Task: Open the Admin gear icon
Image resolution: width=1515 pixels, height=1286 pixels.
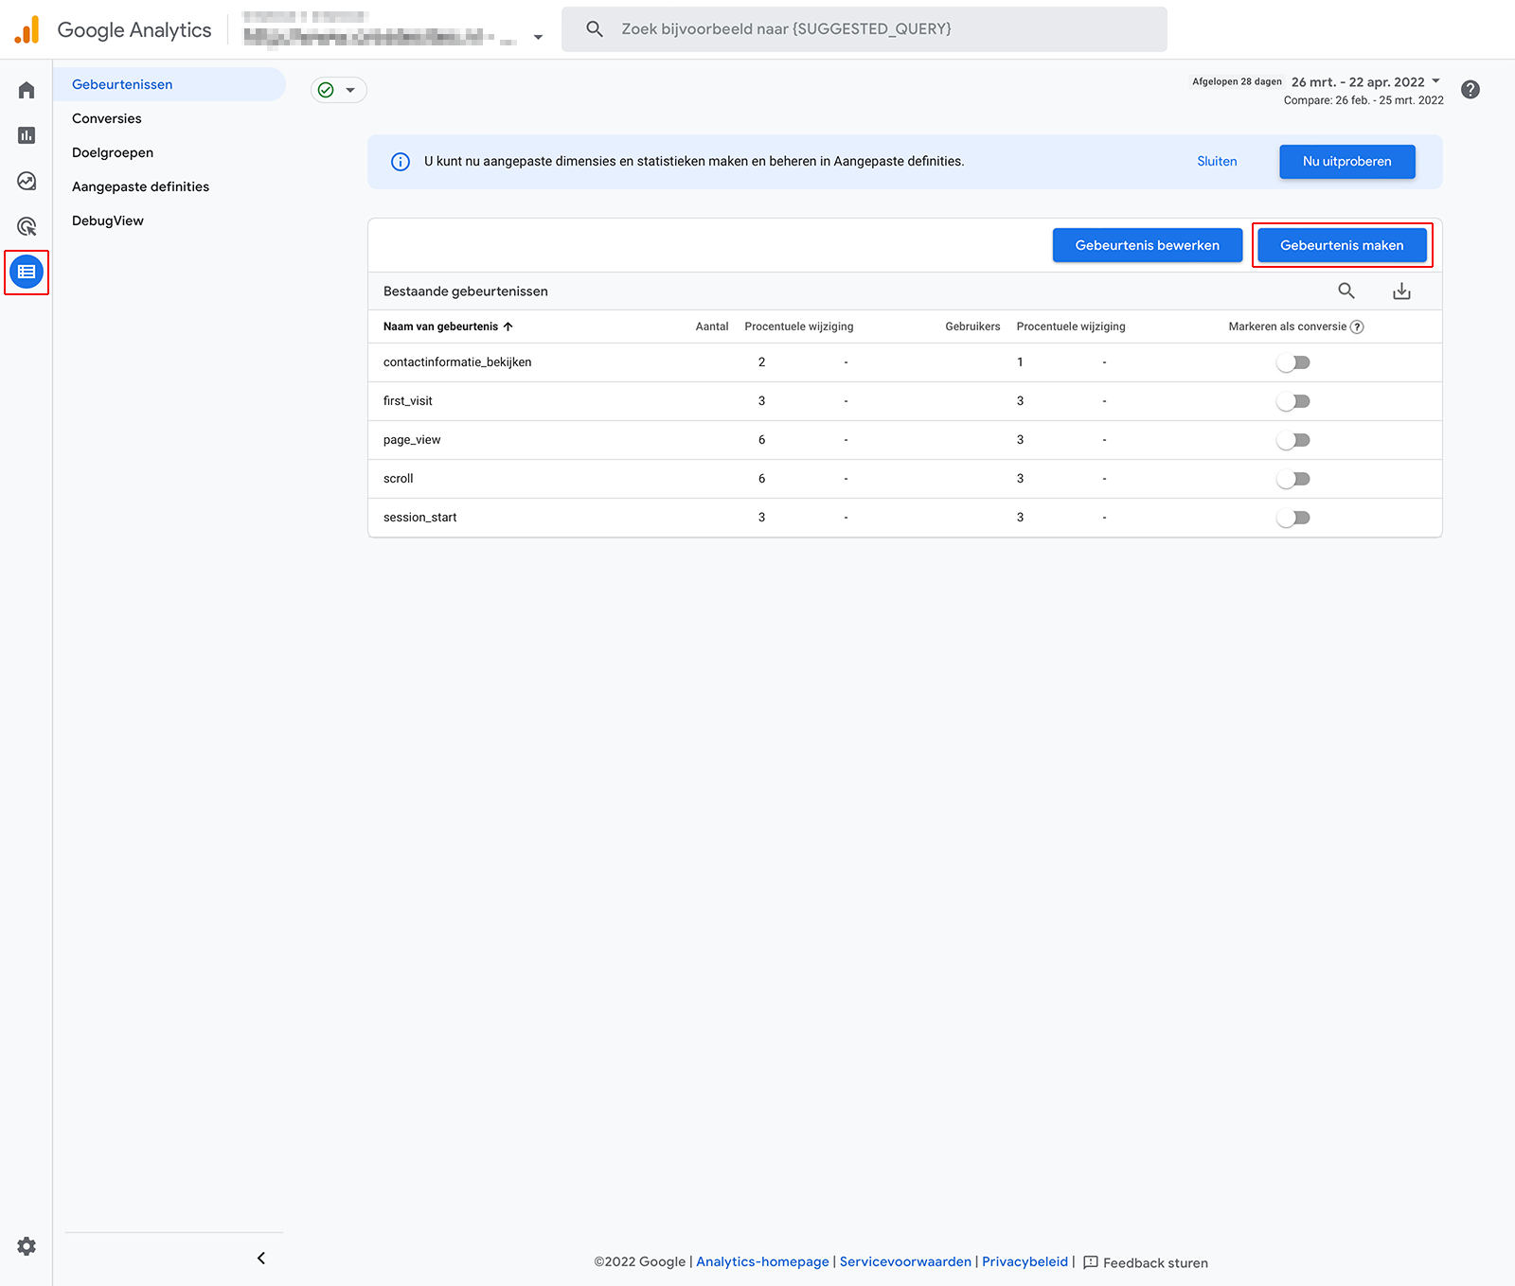Action: click(x=27, y=1246)
